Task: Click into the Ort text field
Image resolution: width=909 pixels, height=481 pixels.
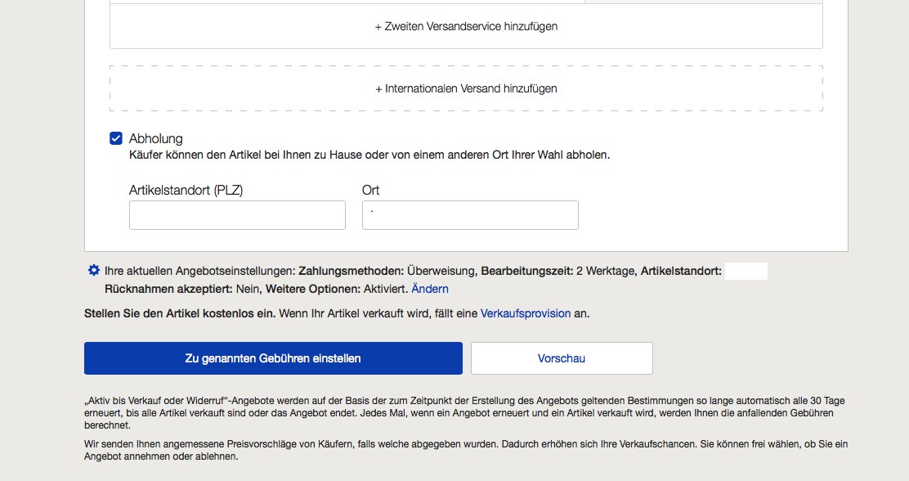Action: coord(470,215)
